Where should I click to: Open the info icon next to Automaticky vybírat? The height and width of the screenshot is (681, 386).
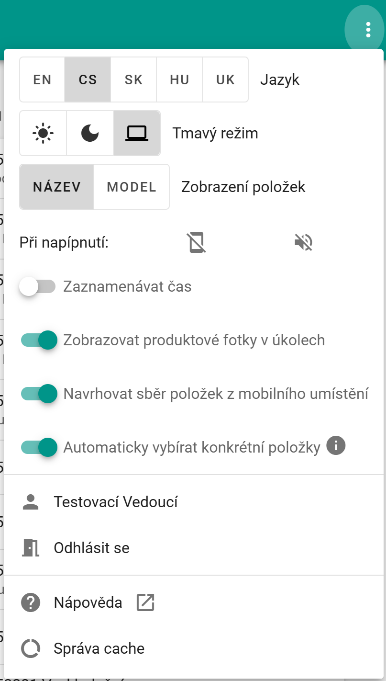(336, 446)
